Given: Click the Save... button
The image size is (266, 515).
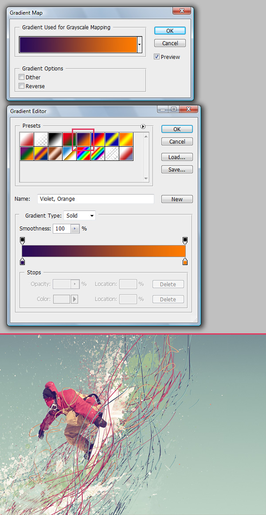Looking at the screenshot, I should pyautogui.click(x=177, y=169).
